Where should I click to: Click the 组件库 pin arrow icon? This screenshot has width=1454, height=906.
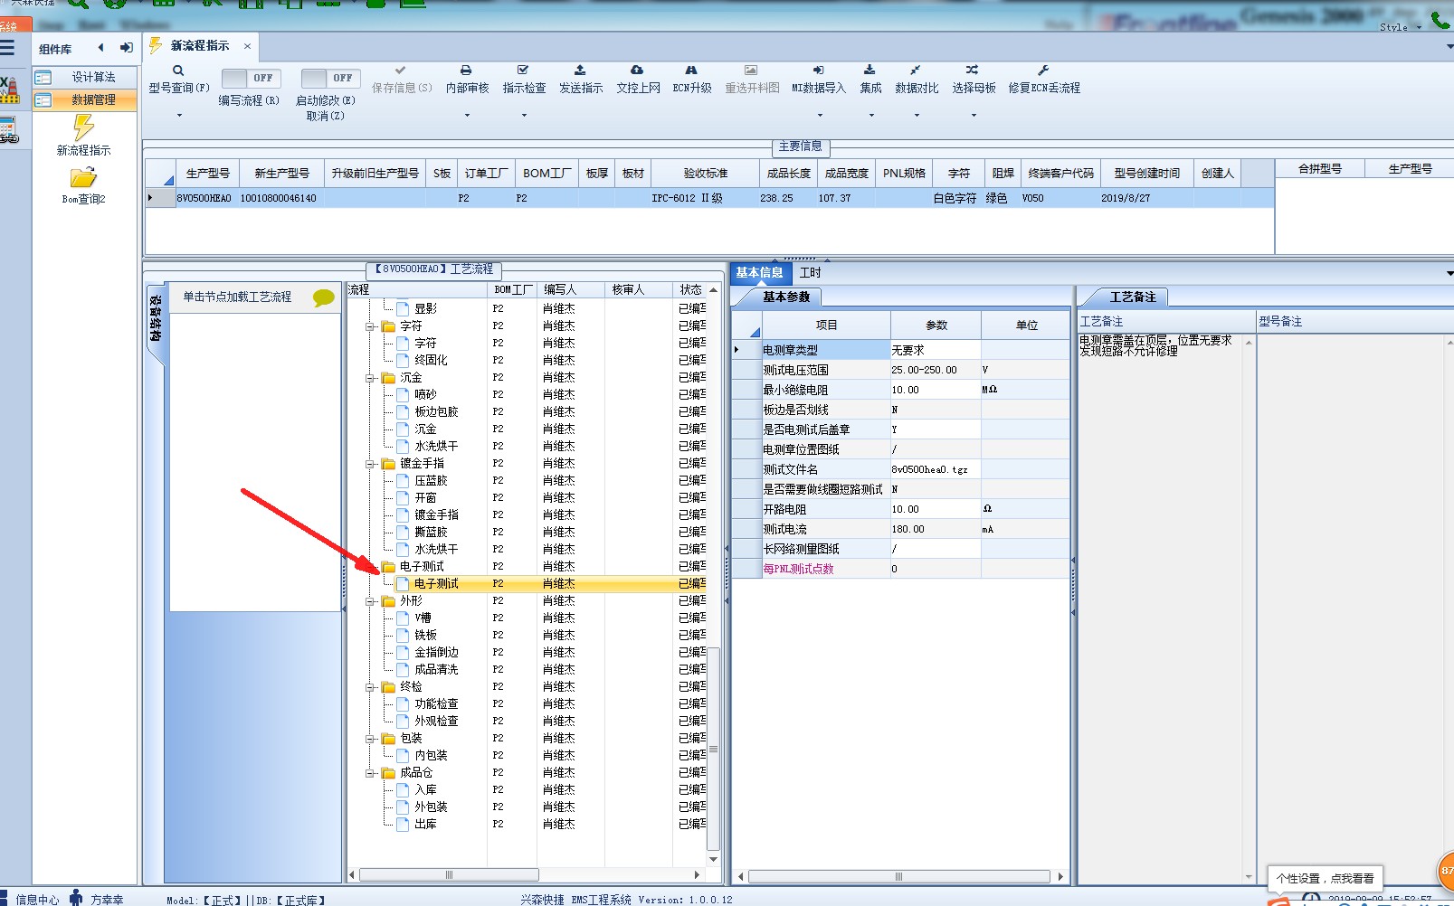pos(126,48)
